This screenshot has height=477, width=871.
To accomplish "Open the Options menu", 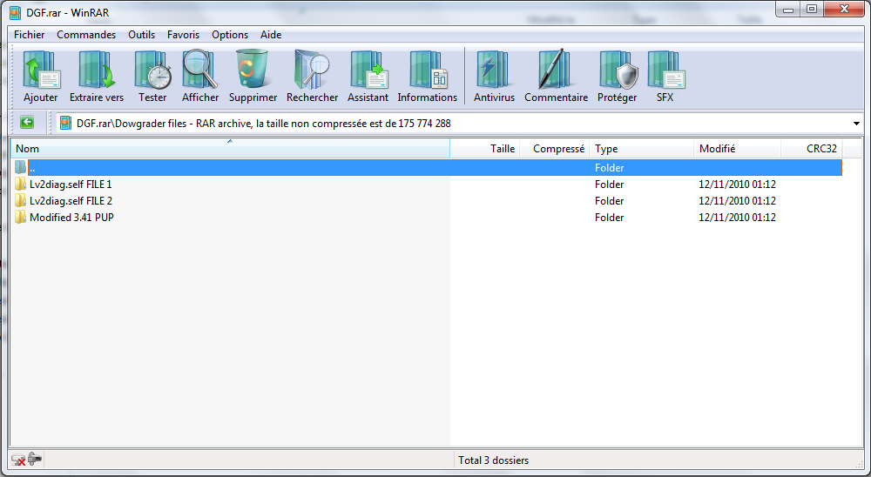I will pyautogui.click(x=230, y=35).
